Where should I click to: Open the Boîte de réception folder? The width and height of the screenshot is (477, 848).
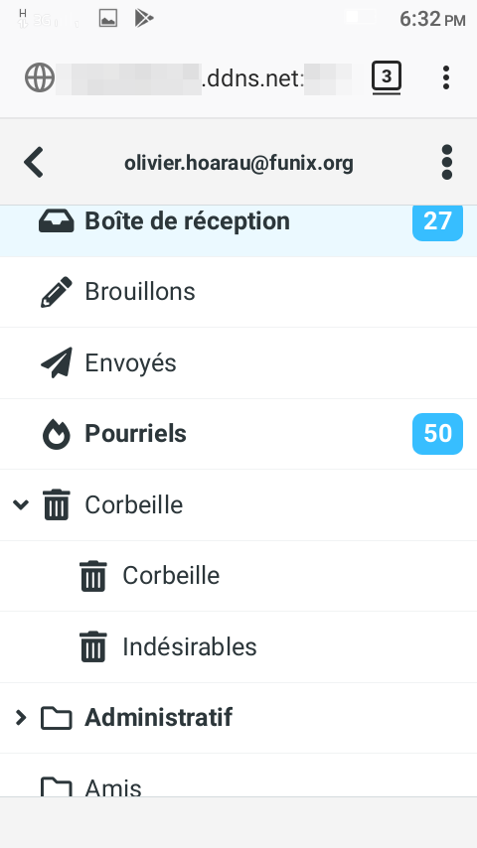click(x=238, y=231)
